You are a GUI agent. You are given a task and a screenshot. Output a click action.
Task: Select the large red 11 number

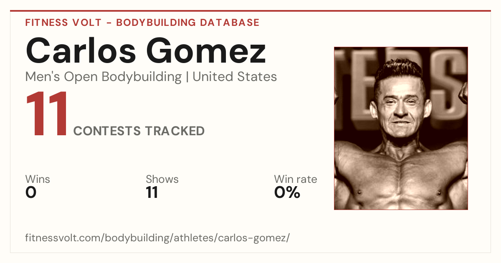[x=47, y=114]
